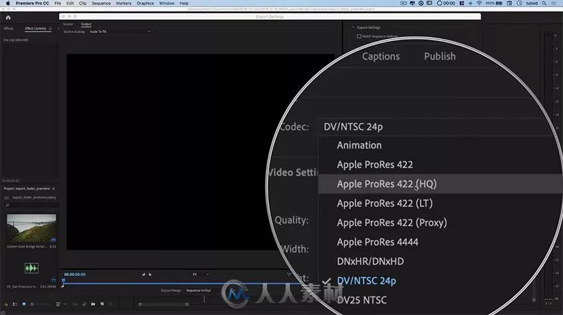Open the Window menu
This screenshot has width=563, height=315.
(167, 3)
